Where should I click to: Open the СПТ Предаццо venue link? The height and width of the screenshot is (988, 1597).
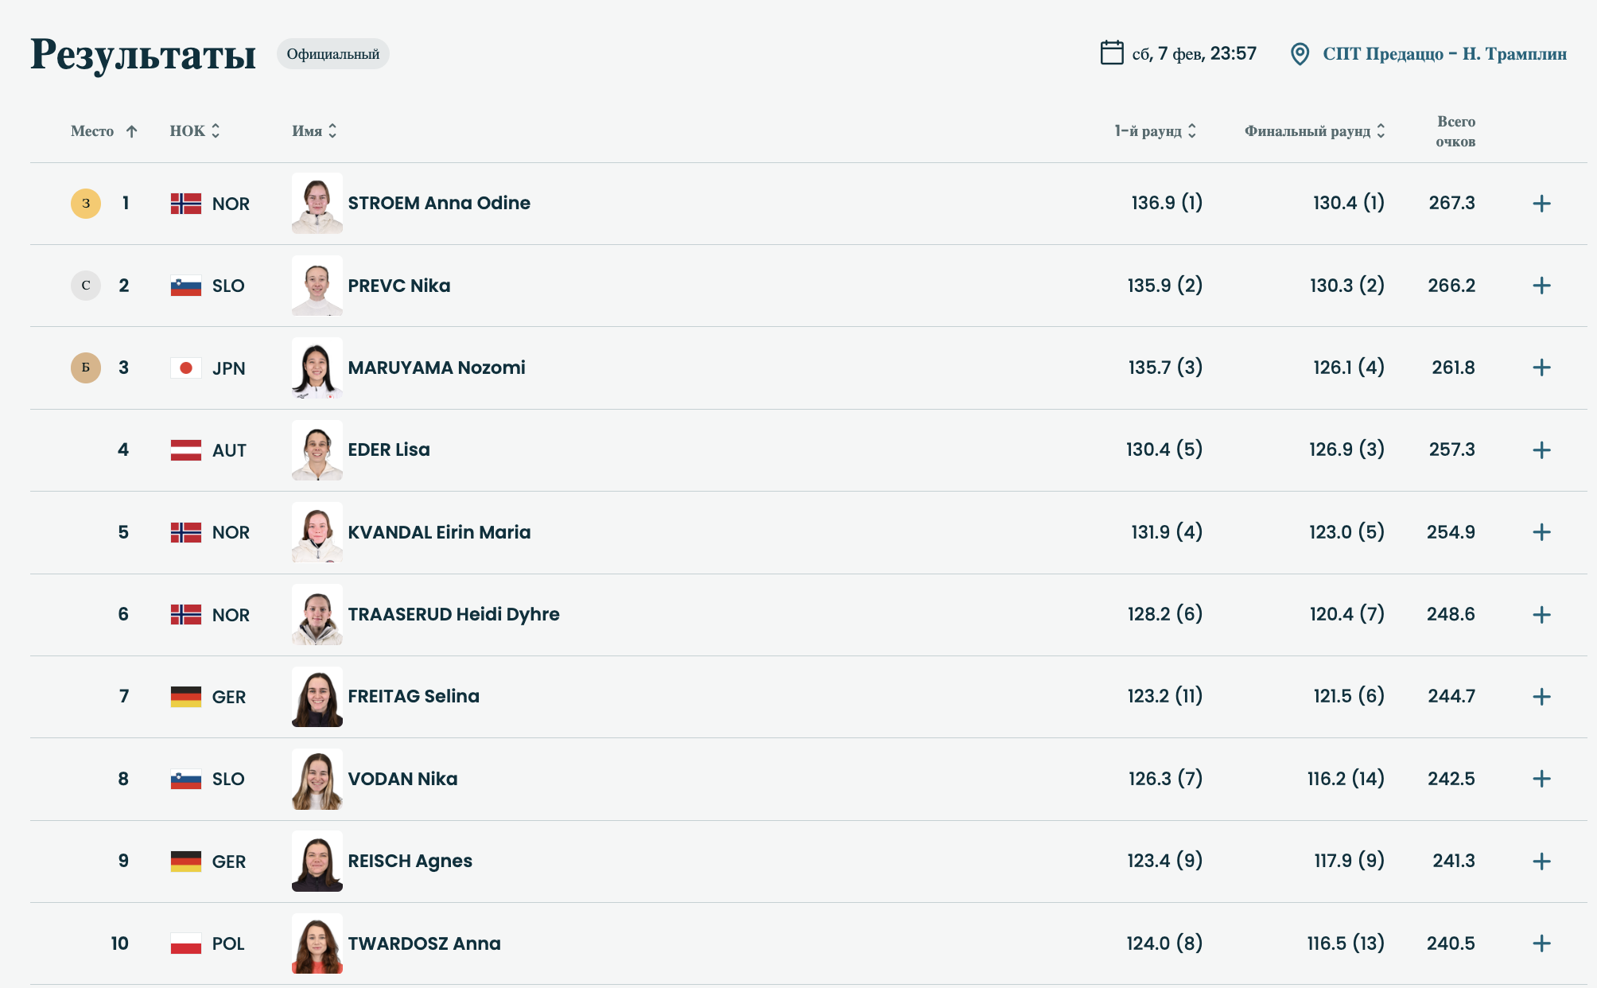(x=1444, y=54)
